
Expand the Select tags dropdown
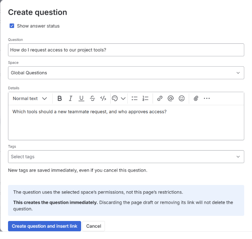[126, 157]
